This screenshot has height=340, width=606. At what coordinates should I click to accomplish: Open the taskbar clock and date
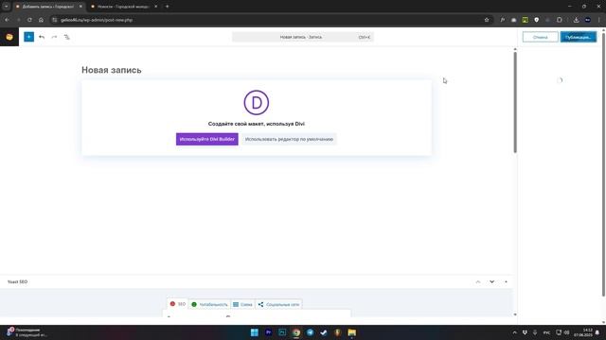pyautogui.click(x=583, y=332)
